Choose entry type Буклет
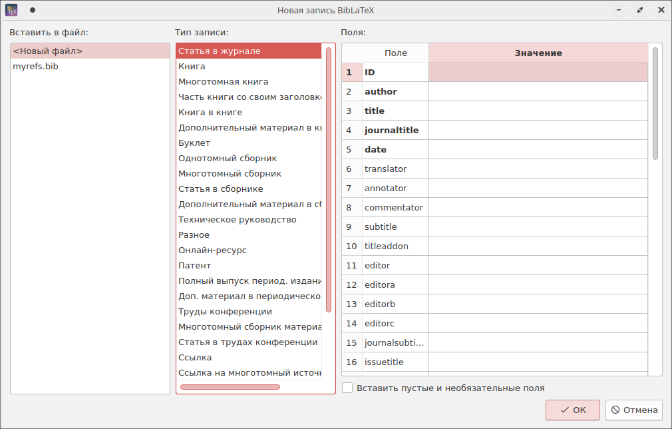The image size is (672, 429). tap(249, 143)
